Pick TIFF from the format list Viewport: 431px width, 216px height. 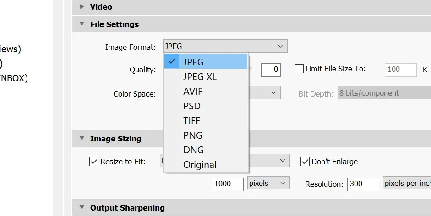click(x=206, y=120)
